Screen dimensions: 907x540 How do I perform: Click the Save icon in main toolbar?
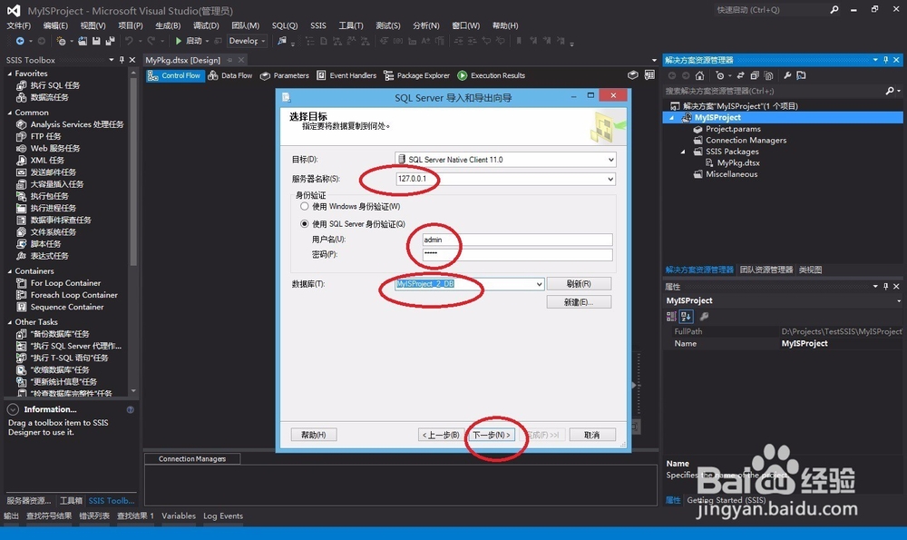click(x=96, y=41)
